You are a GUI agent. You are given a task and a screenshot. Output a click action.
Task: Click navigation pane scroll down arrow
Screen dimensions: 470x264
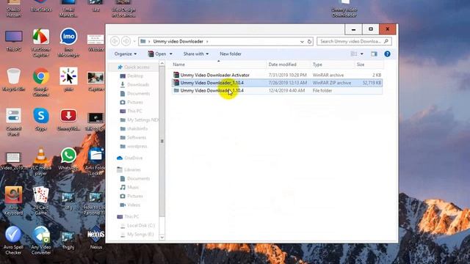pos(162,238)
